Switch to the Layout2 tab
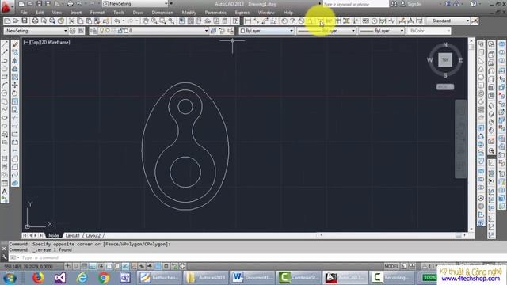 click(93, 236)
